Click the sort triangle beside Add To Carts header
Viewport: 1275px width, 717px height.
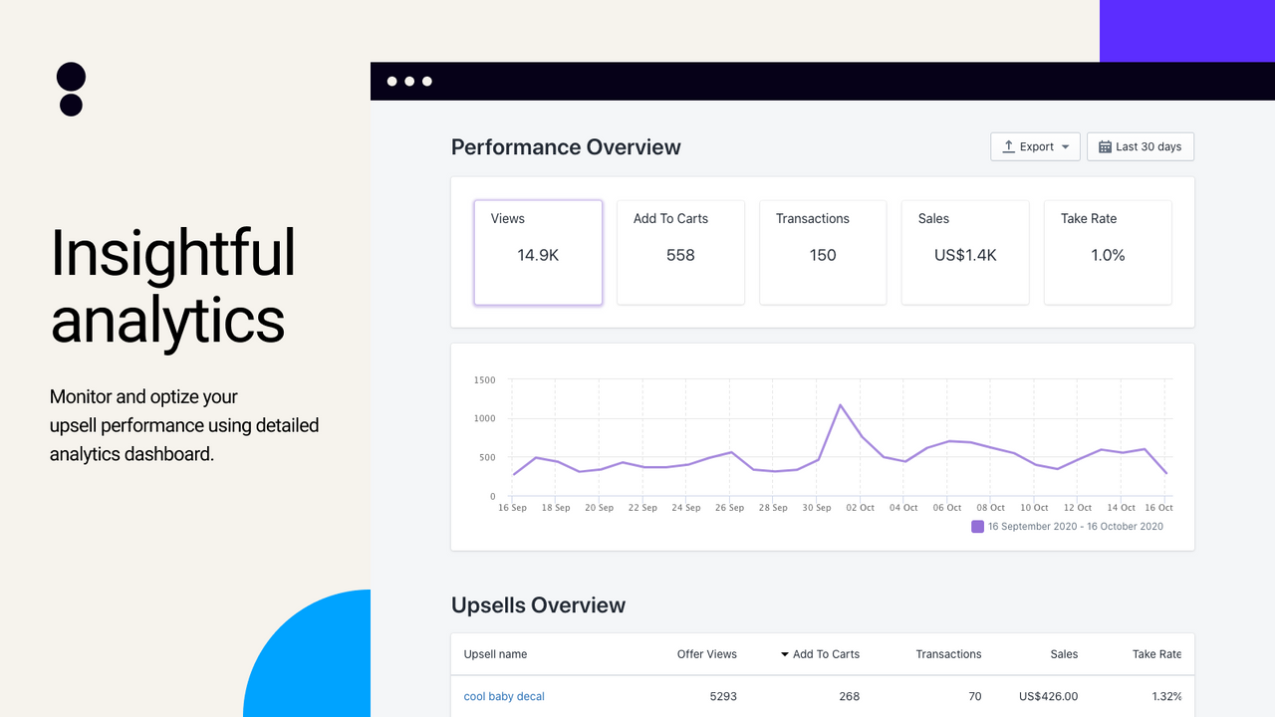[786, 654]
